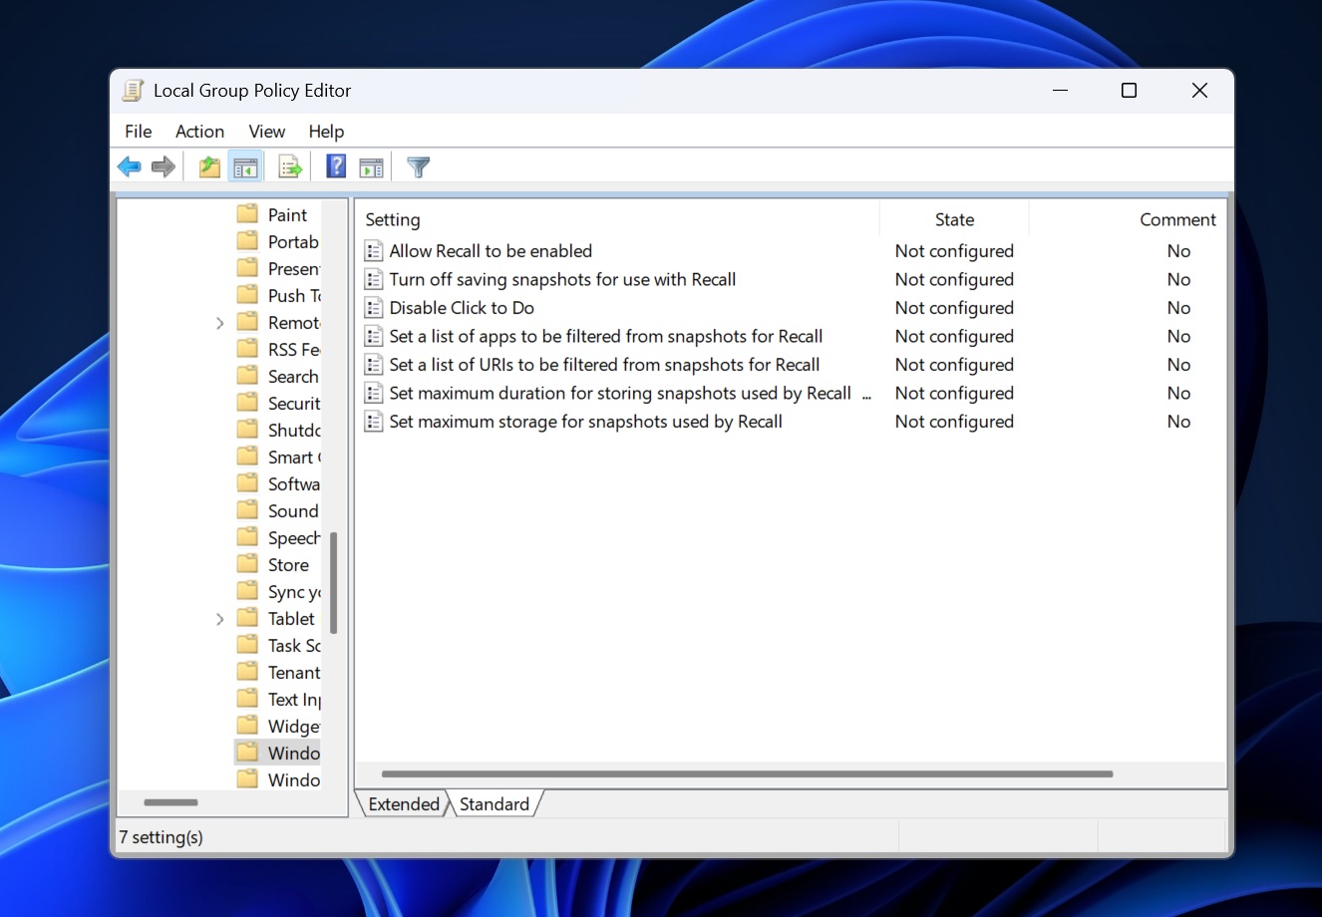1322x917 pixels.
Task: Expand the Remote folder in the tree
Action: click(220, 323)
